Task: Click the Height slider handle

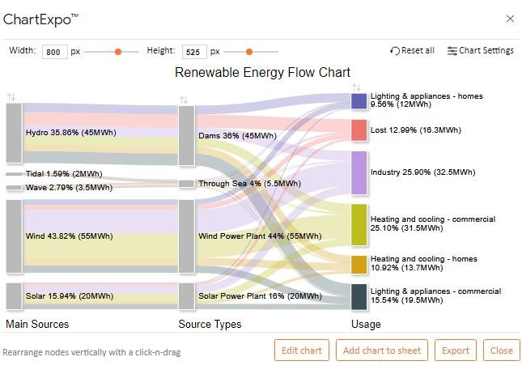Action: pyautogui.click(x=249, y=52)
